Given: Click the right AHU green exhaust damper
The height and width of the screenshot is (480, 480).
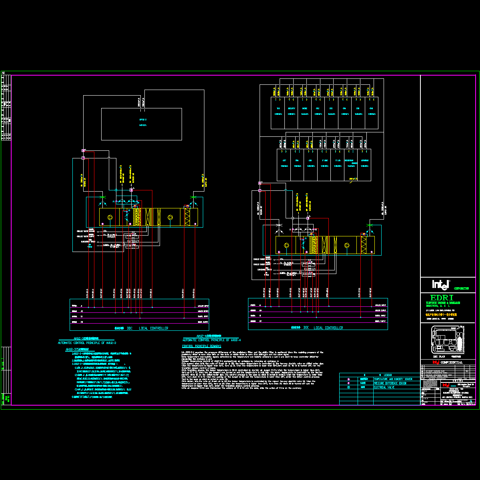Looking at the screenshot, I should tap(370, 226).
